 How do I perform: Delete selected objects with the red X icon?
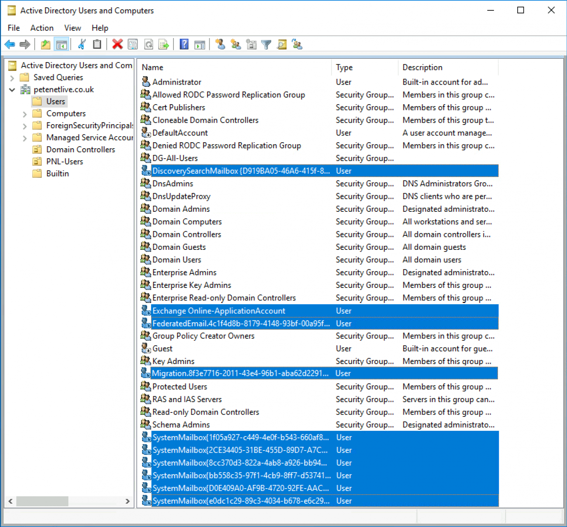click(x=117, y=44)
